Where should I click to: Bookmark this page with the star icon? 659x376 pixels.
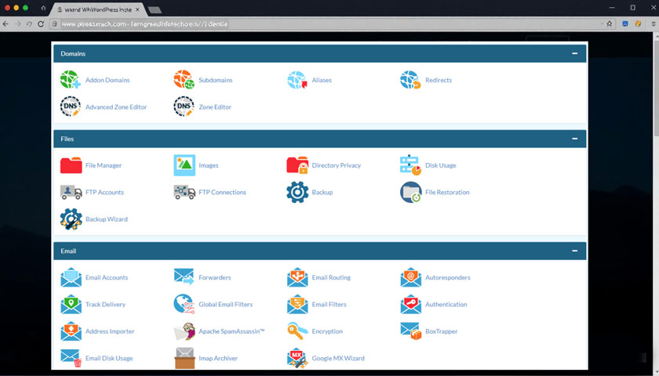pyautogui.click(x=609, y=24)
